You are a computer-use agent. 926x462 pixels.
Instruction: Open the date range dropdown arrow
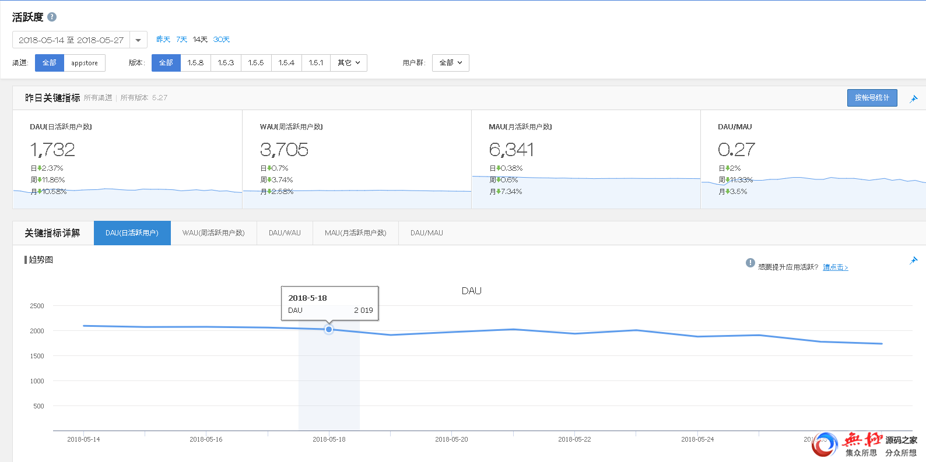(x=138, y=40)
